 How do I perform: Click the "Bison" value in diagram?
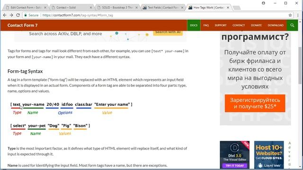pyautogui.click(x=80, y=126)
